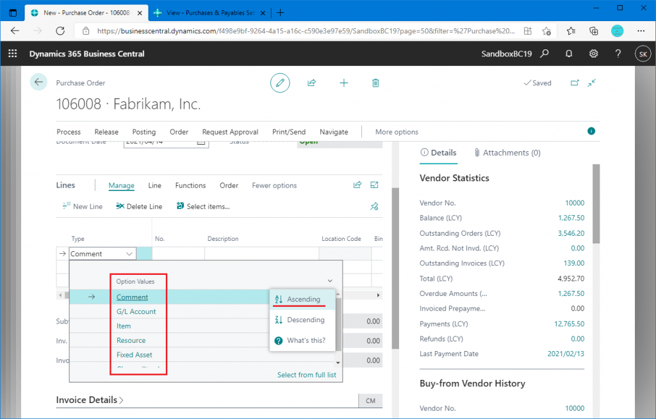This screenshot has height=419, width=656.
Task: Choose the Resource option value
Action: pos(131,340)
